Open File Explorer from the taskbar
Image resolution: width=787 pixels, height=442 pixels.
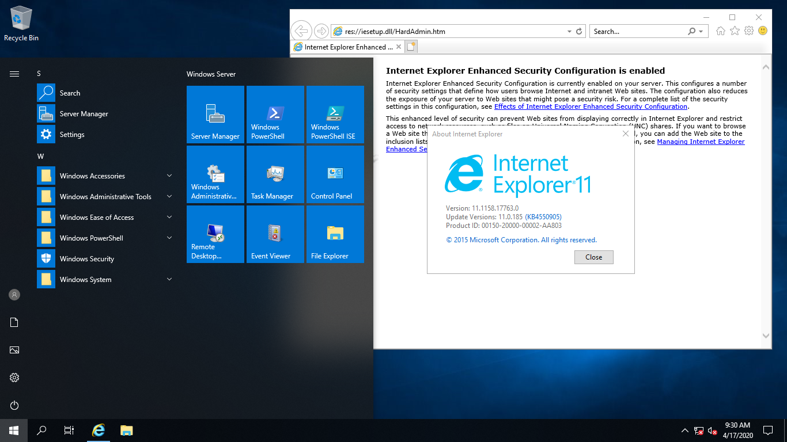(x=127, y=430)
